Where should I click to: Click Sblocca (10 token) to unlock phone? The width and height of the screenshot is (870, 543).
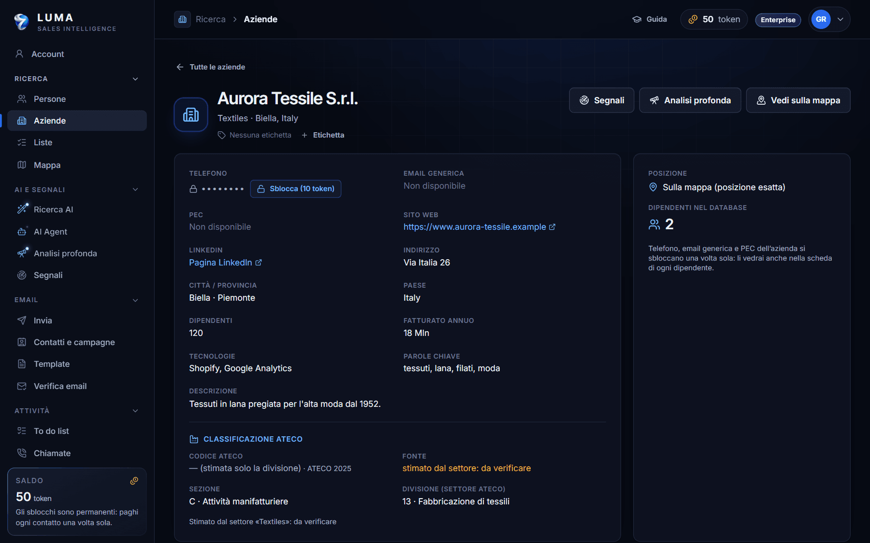tap(296, 189)
